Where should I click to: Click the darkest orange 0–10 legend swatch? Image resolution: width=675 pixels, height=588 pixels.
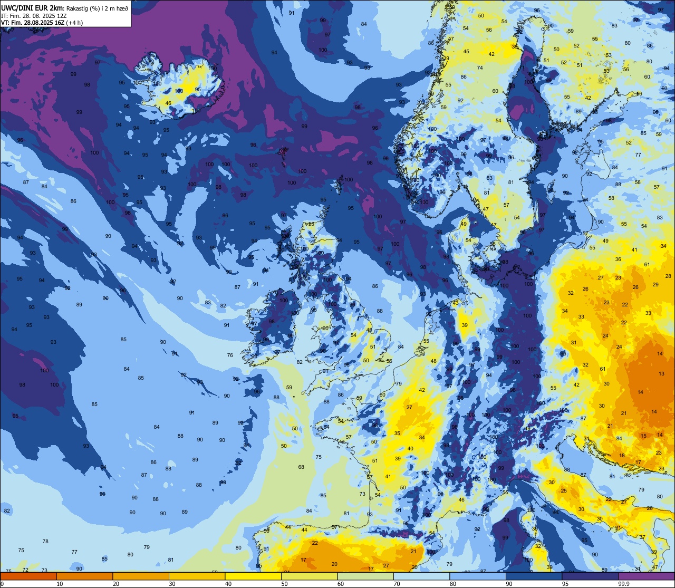pos(28,576)
